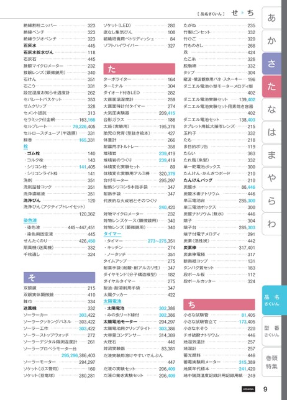The image size is (287, 400).
Task: Click the entry タイムアップ
Action: (115, 261)
